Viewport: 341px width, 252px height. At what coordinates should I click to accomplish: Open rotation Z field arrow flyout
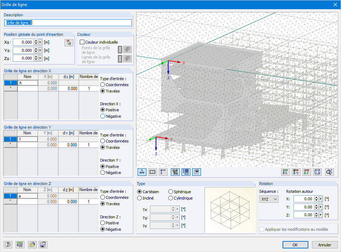[320, 215]
